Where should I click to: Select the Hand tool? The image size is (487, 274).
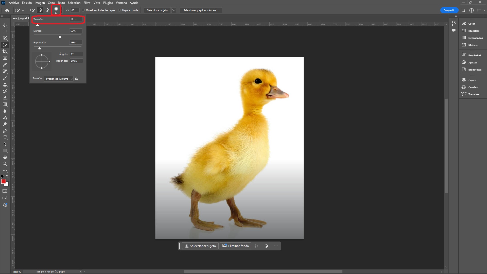(x=5, y=157)
